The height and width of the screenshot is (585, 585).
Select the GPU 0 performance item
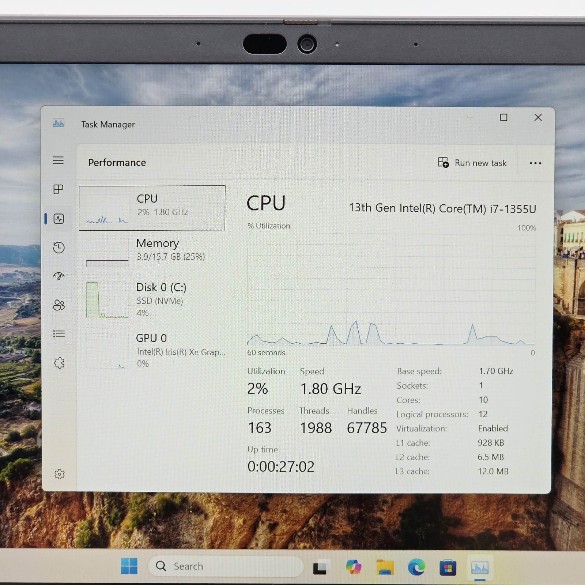pyautogui.click(x=152, y=350)
